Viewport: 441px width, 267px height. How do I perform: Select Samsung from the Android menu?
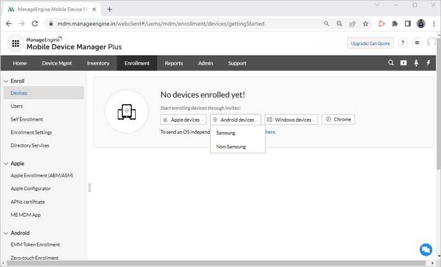click(x=226, y=133)
